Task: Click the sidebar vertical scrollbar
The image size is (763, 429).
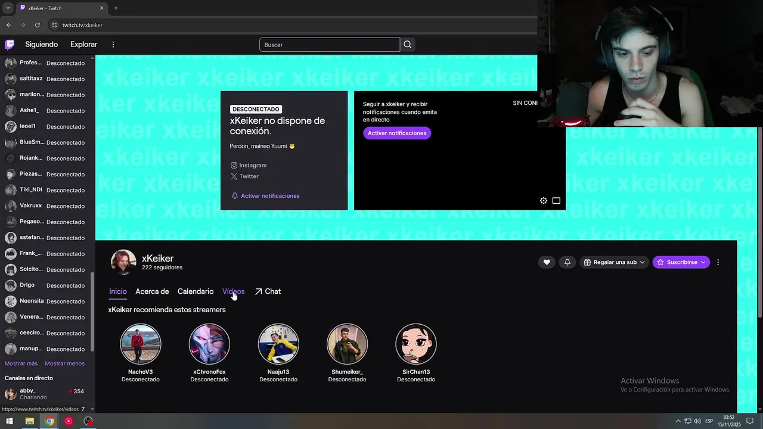Action: (x=92, y=313)
